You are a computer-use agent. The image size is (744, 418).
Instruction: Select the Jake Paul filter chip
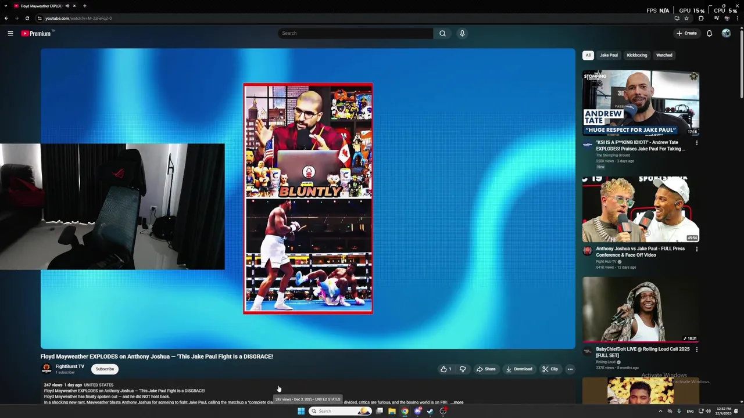click(609, 55)
